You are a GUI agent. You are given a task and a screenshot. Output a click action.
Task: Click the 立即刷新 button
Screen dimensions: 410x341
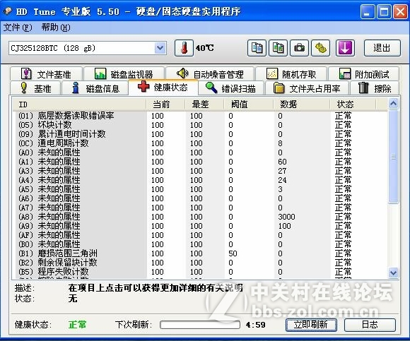click(x=311, y=325)
